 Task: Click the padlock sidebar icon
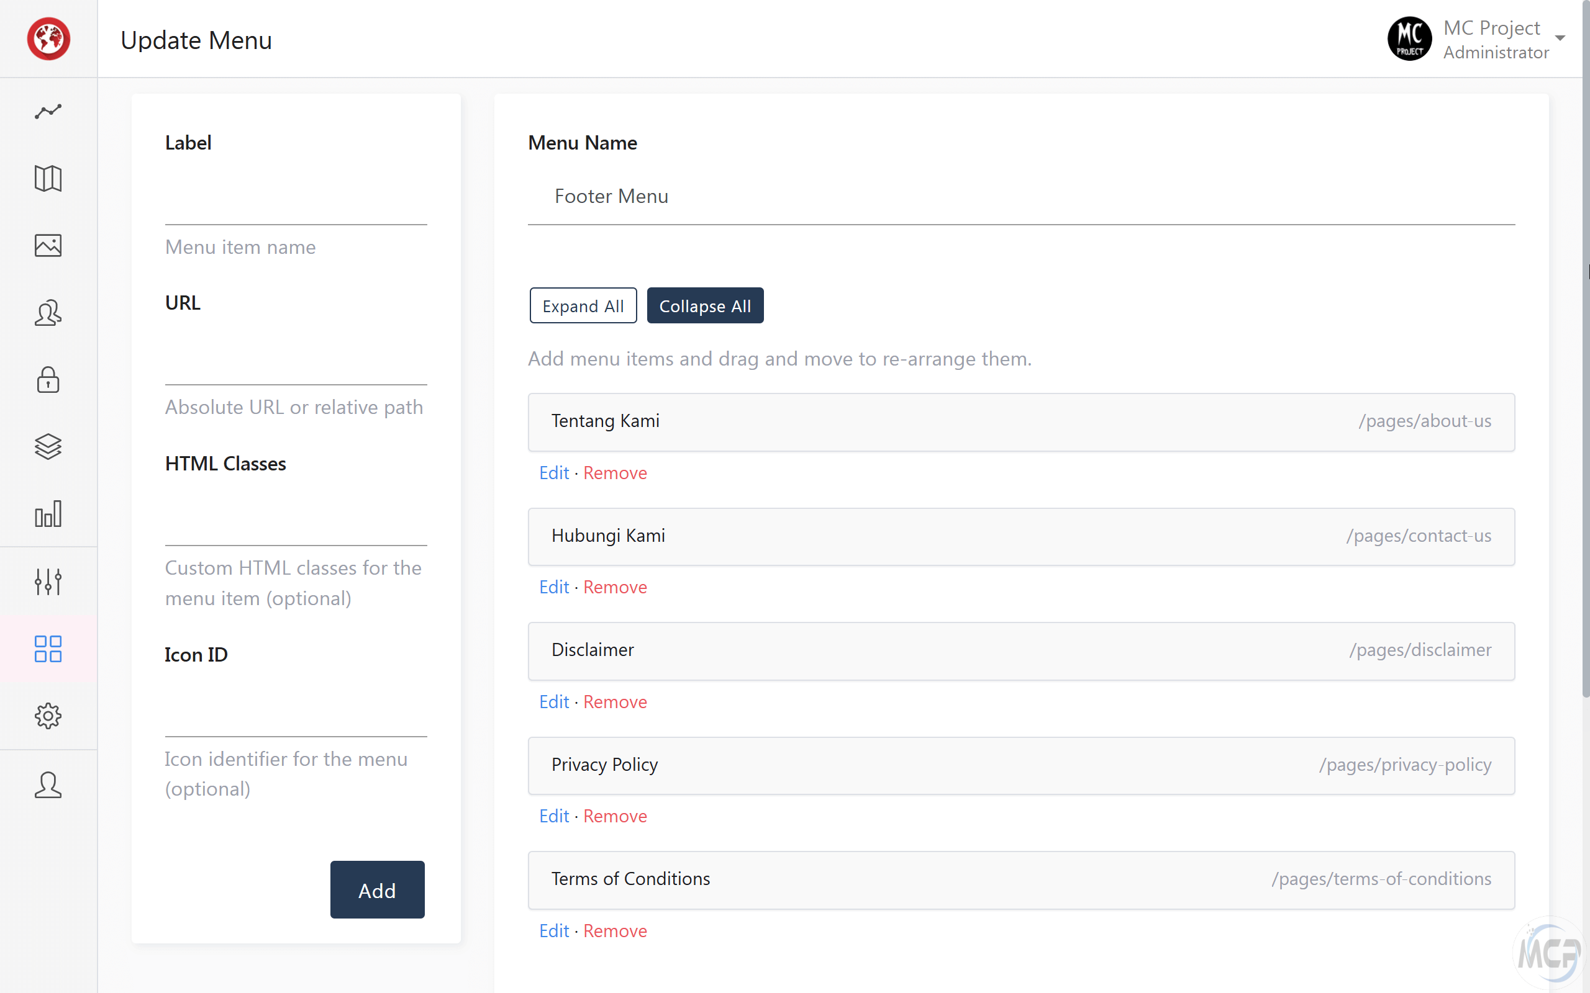click(x=48, y=380)
